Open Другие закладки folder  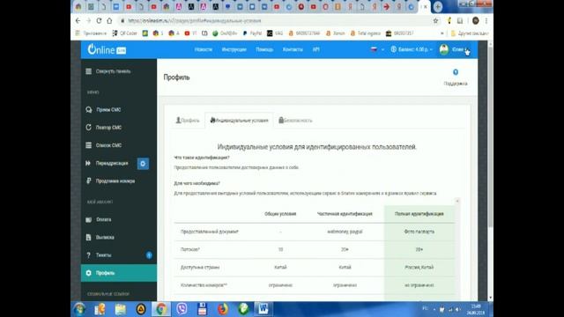point(470,33)
